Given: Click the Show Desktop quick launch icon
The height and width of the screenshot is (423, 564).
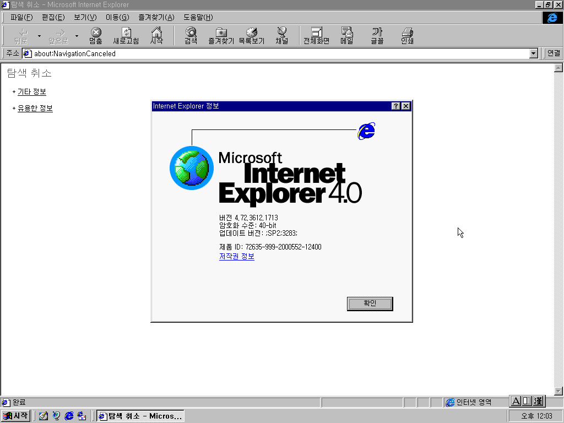Looking at the screenshot, I should [x=44, y=416].
